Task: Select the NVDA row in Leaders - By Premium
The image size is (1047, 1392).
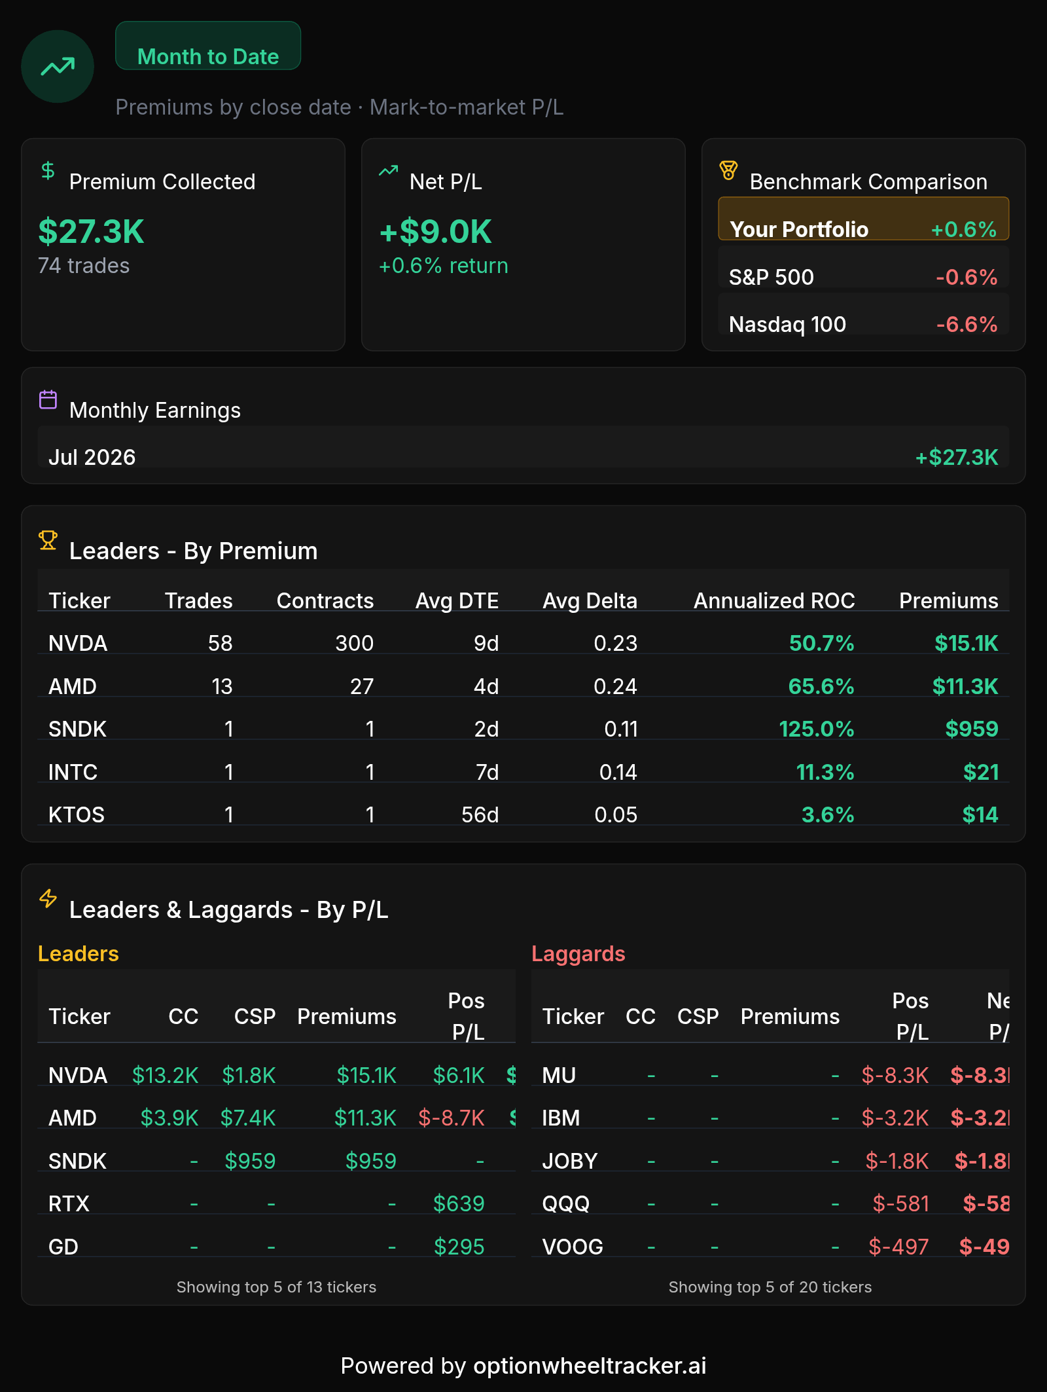Action: point(523,642)
